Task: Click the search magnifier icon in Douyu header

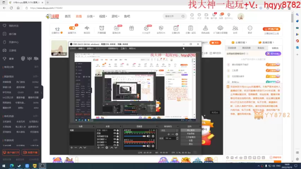Action: click(x=183, y=16)
